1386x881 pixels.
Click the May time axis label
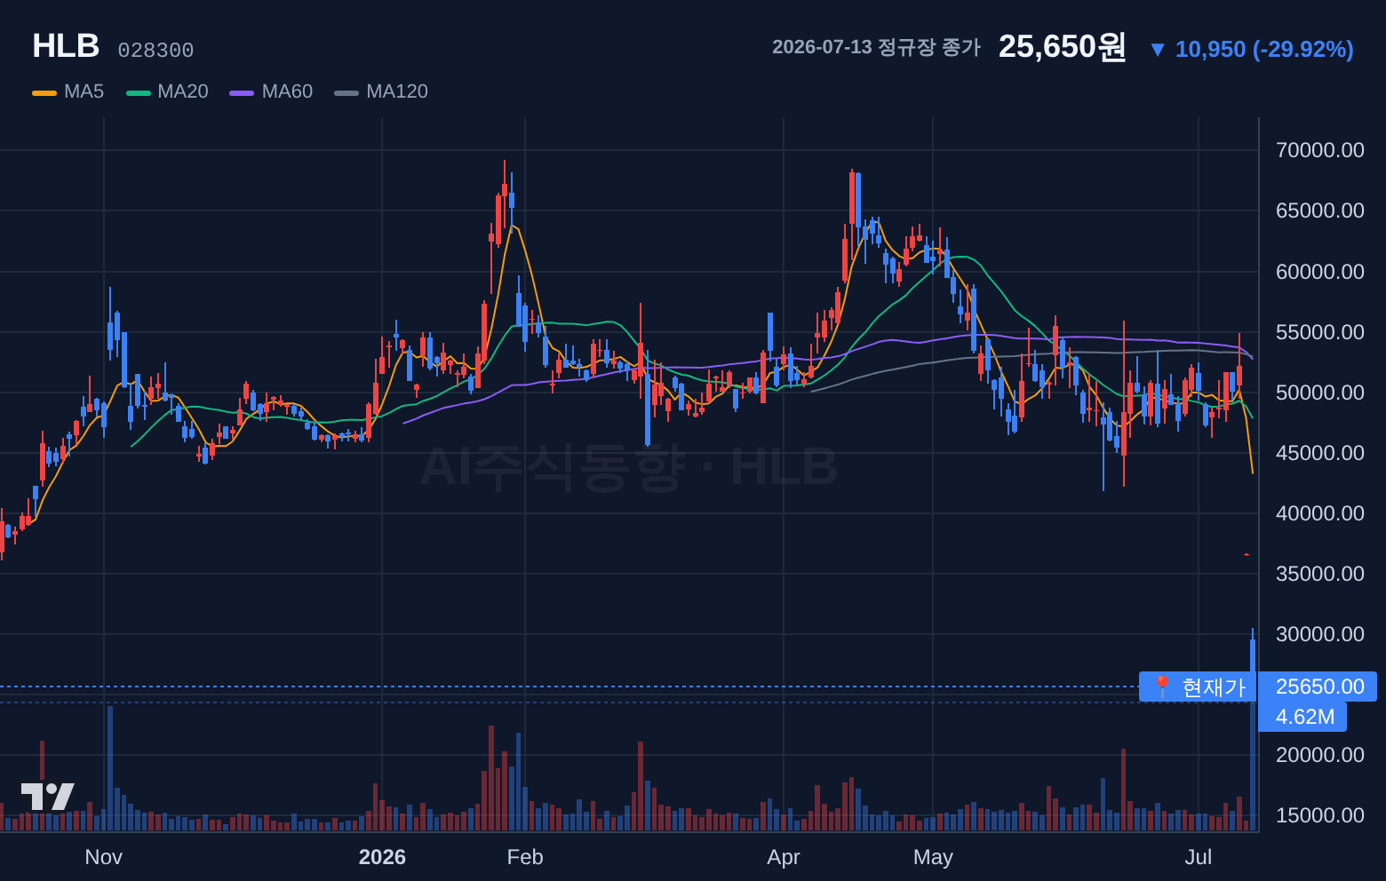[x=933, y=857]
